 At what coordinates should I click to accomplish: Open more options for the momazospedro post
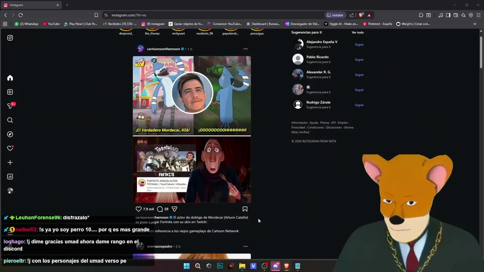pyautogui.click(x=245, y=246)
